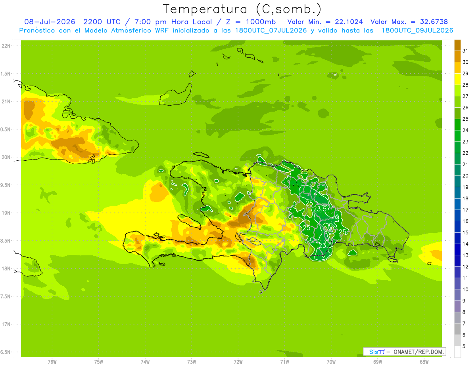Select the white legend band below the 5 value

457,352
